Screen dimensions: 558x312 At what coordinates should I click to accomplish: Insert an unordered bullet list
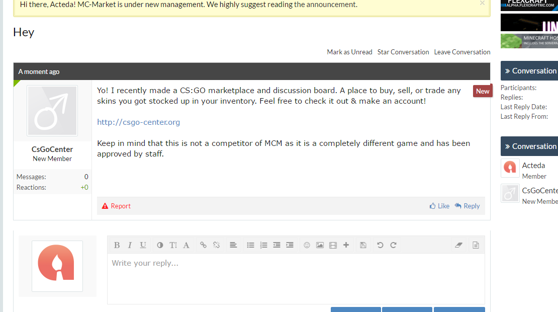tap(250, 245)
